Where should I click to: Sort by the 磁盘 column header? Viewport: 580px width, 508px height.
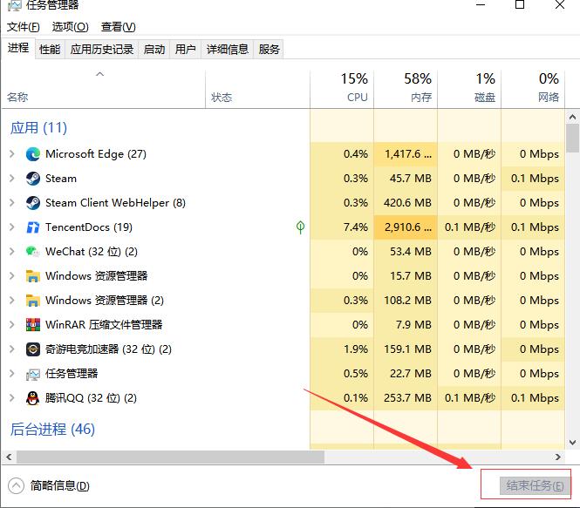click(469, 89)
